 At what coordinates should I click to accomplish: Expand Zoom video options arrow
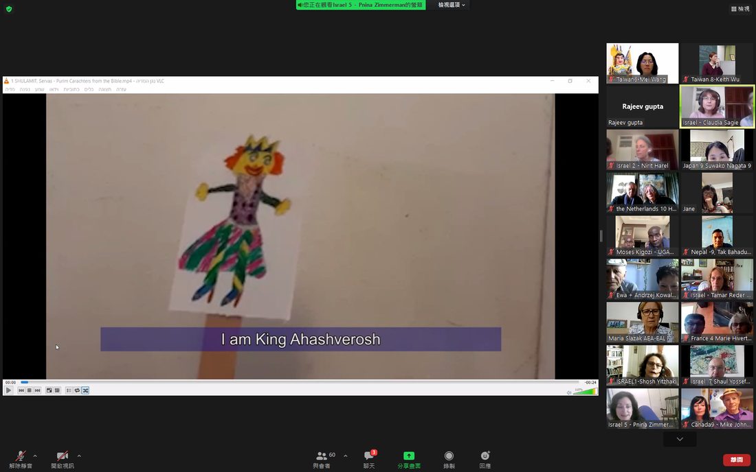coord(79,456)
